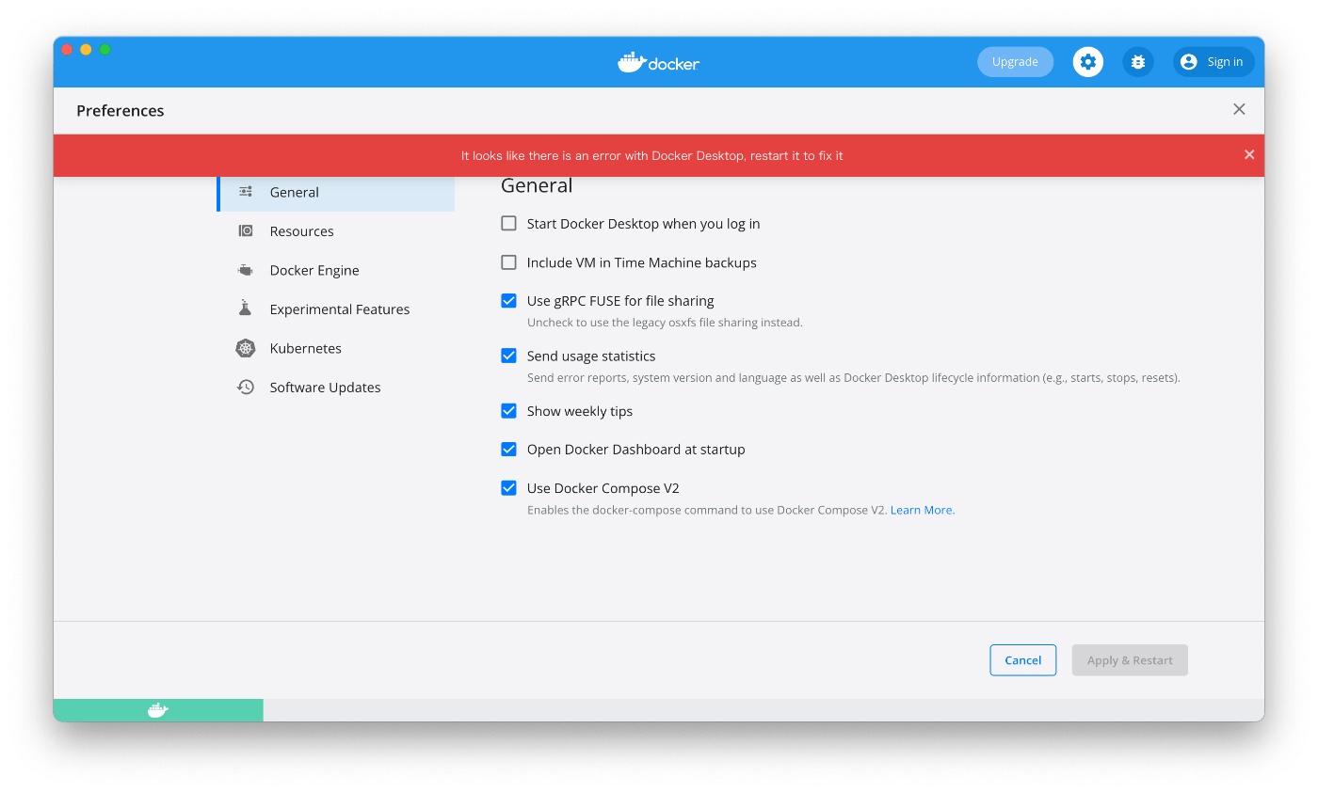Disable Send usage statistics
This screenshot has height=792, width=1318.
[x=508, y=355]
